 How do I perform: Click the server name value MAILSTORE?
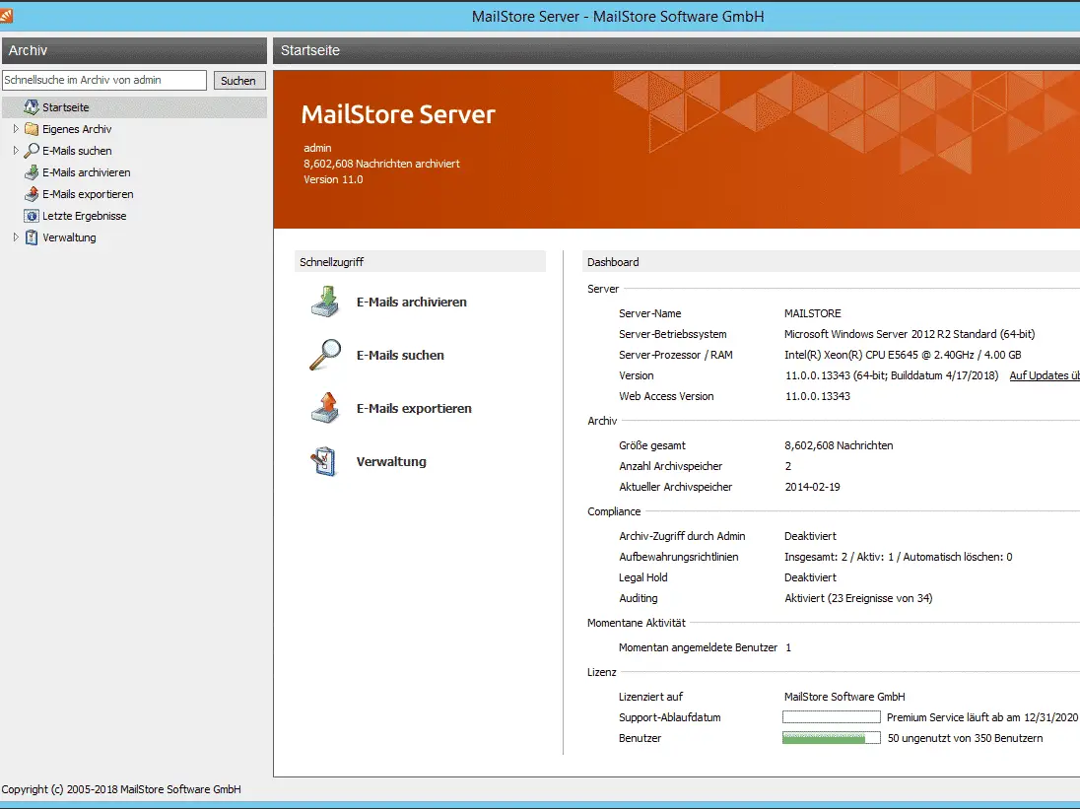click(x=813, y=313)
